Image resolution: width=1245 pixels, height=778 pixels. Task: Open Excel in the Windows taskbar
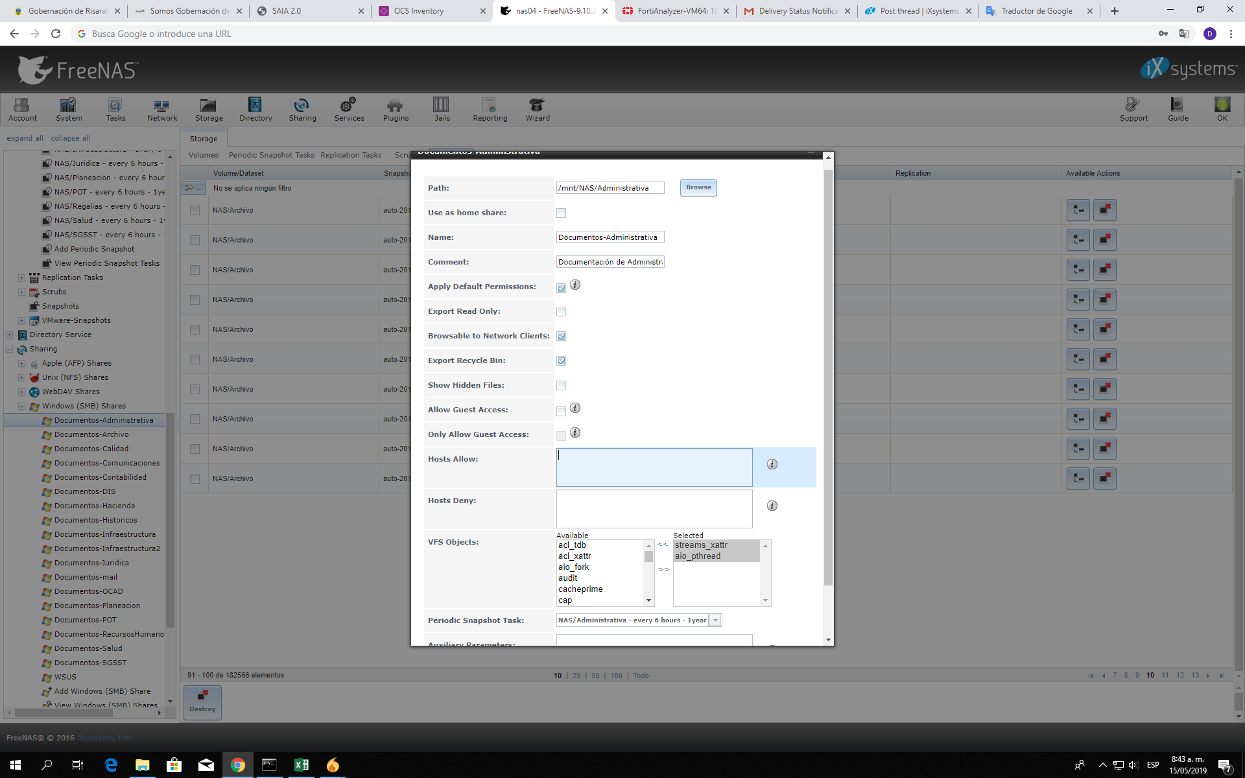(x=302, y=765)
